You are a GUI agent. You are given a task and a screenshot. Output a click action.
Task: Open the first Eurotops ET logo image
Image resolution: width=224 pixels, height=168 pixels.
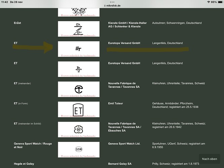click(x=79, y=49)
